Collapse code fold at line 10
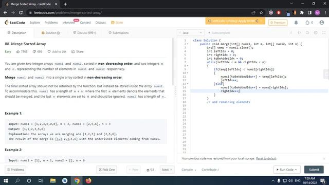This screenshot has height=185, width=329. click(188, 73)
